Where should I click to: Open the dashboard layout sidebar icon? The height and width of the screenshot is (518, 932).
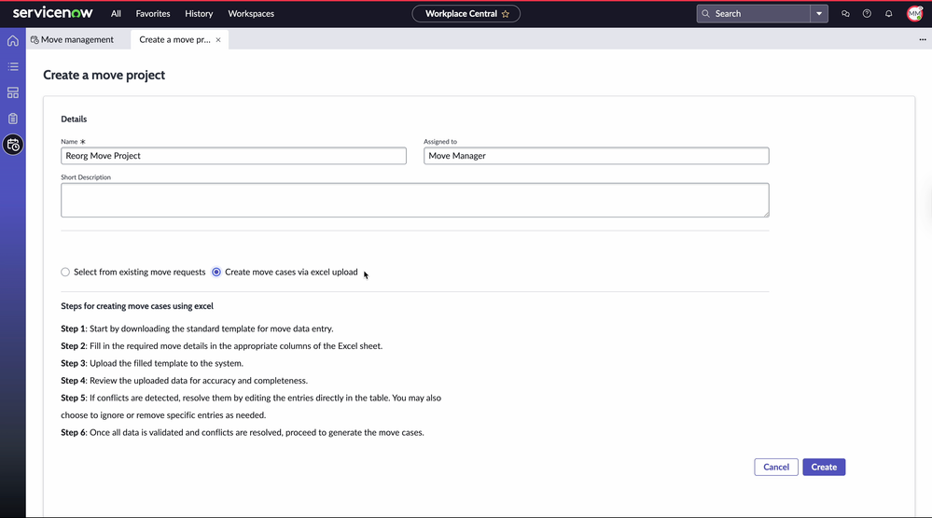coord(12,92)
